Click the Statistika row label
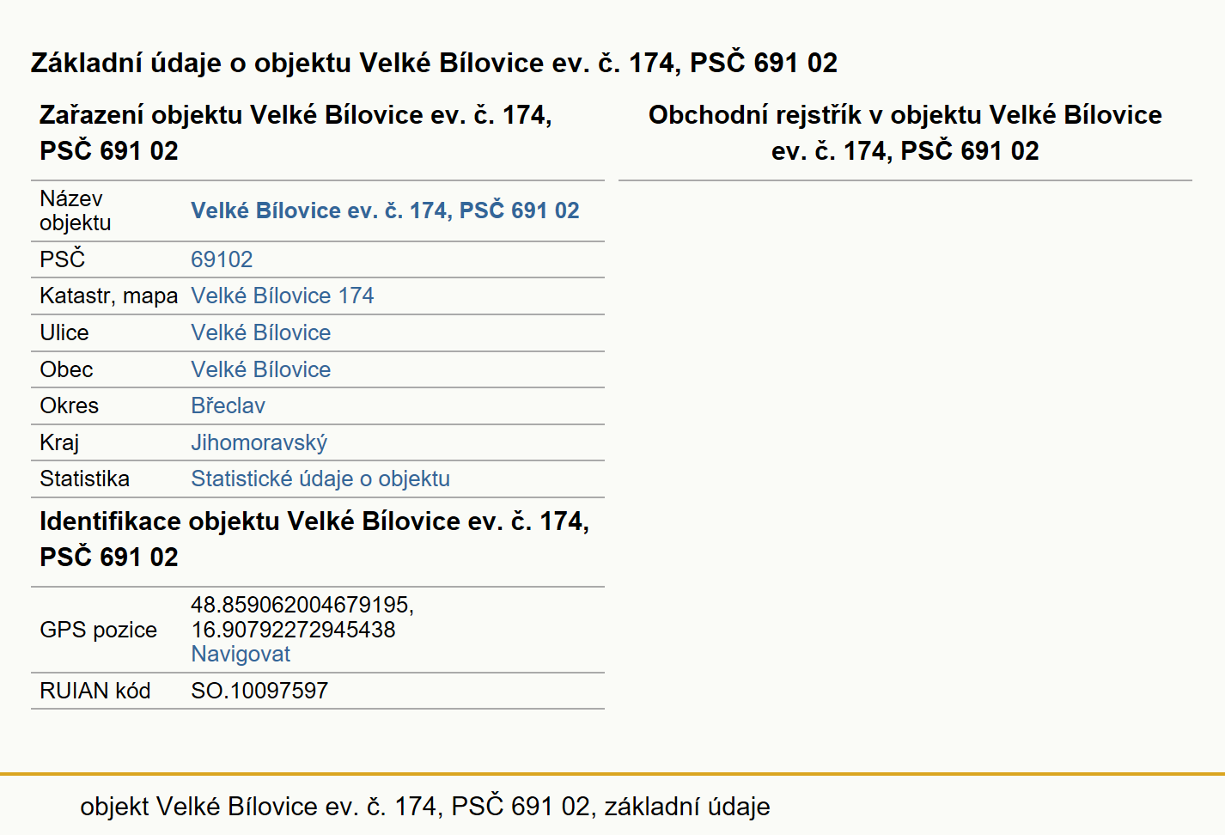This screenshot has width=1225, height=835. 85,478
